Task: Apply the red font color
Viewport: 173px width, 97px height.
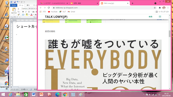Action: (31, 15)
